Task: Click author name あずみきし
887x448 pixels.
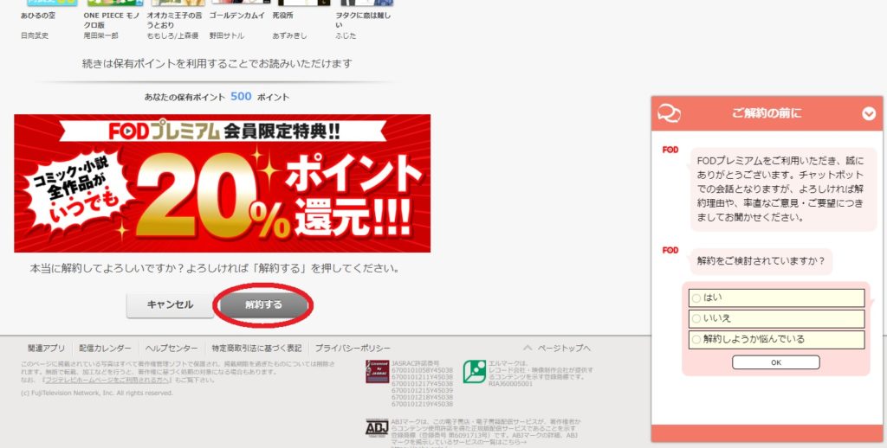Action: pyautogui.click(x=289, y=35)
